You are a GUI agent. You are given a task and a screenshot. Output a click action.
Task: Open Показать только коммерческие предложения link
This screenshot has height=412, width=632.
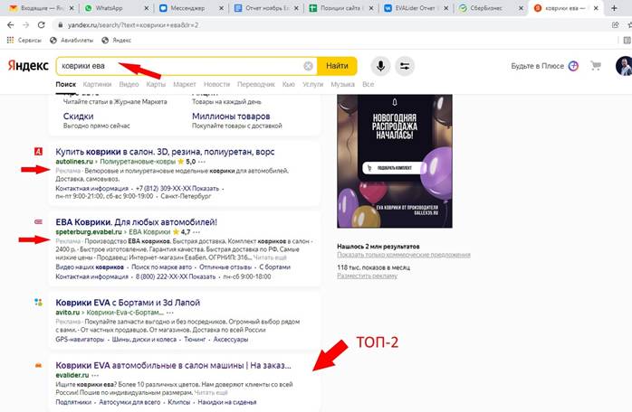point(404,255)
